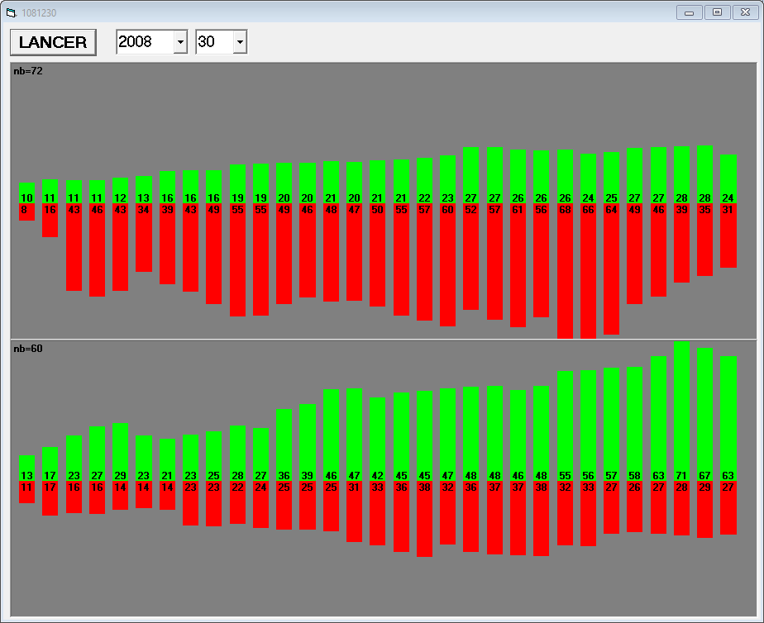
Task: Select green value 10 in upper chart
Action: (26, 198)
